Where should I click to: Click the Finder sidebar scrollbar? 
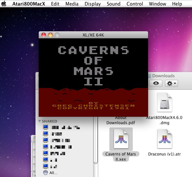[95, 140]
